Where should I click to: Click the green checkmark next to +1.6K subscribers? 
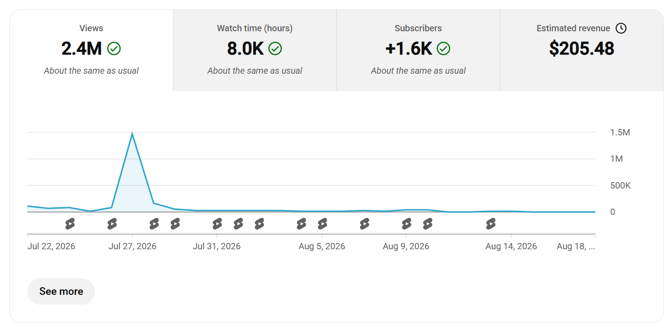pos(443,49)
